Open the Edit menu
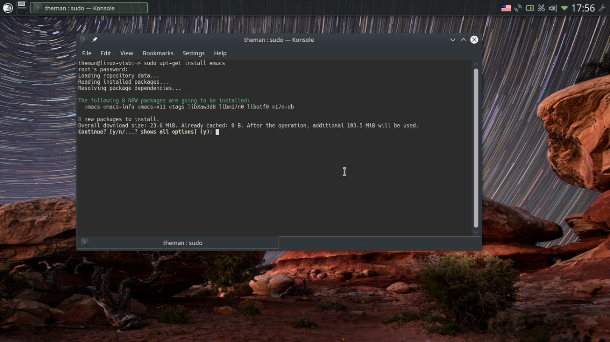The height and width of the screenshot is (342, 610). click(x=106, y=53)
